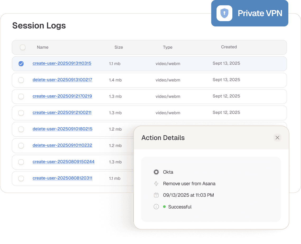Sort logs by the Name column
The width and height of the screenshot is (301, 244).
[43, 47]
